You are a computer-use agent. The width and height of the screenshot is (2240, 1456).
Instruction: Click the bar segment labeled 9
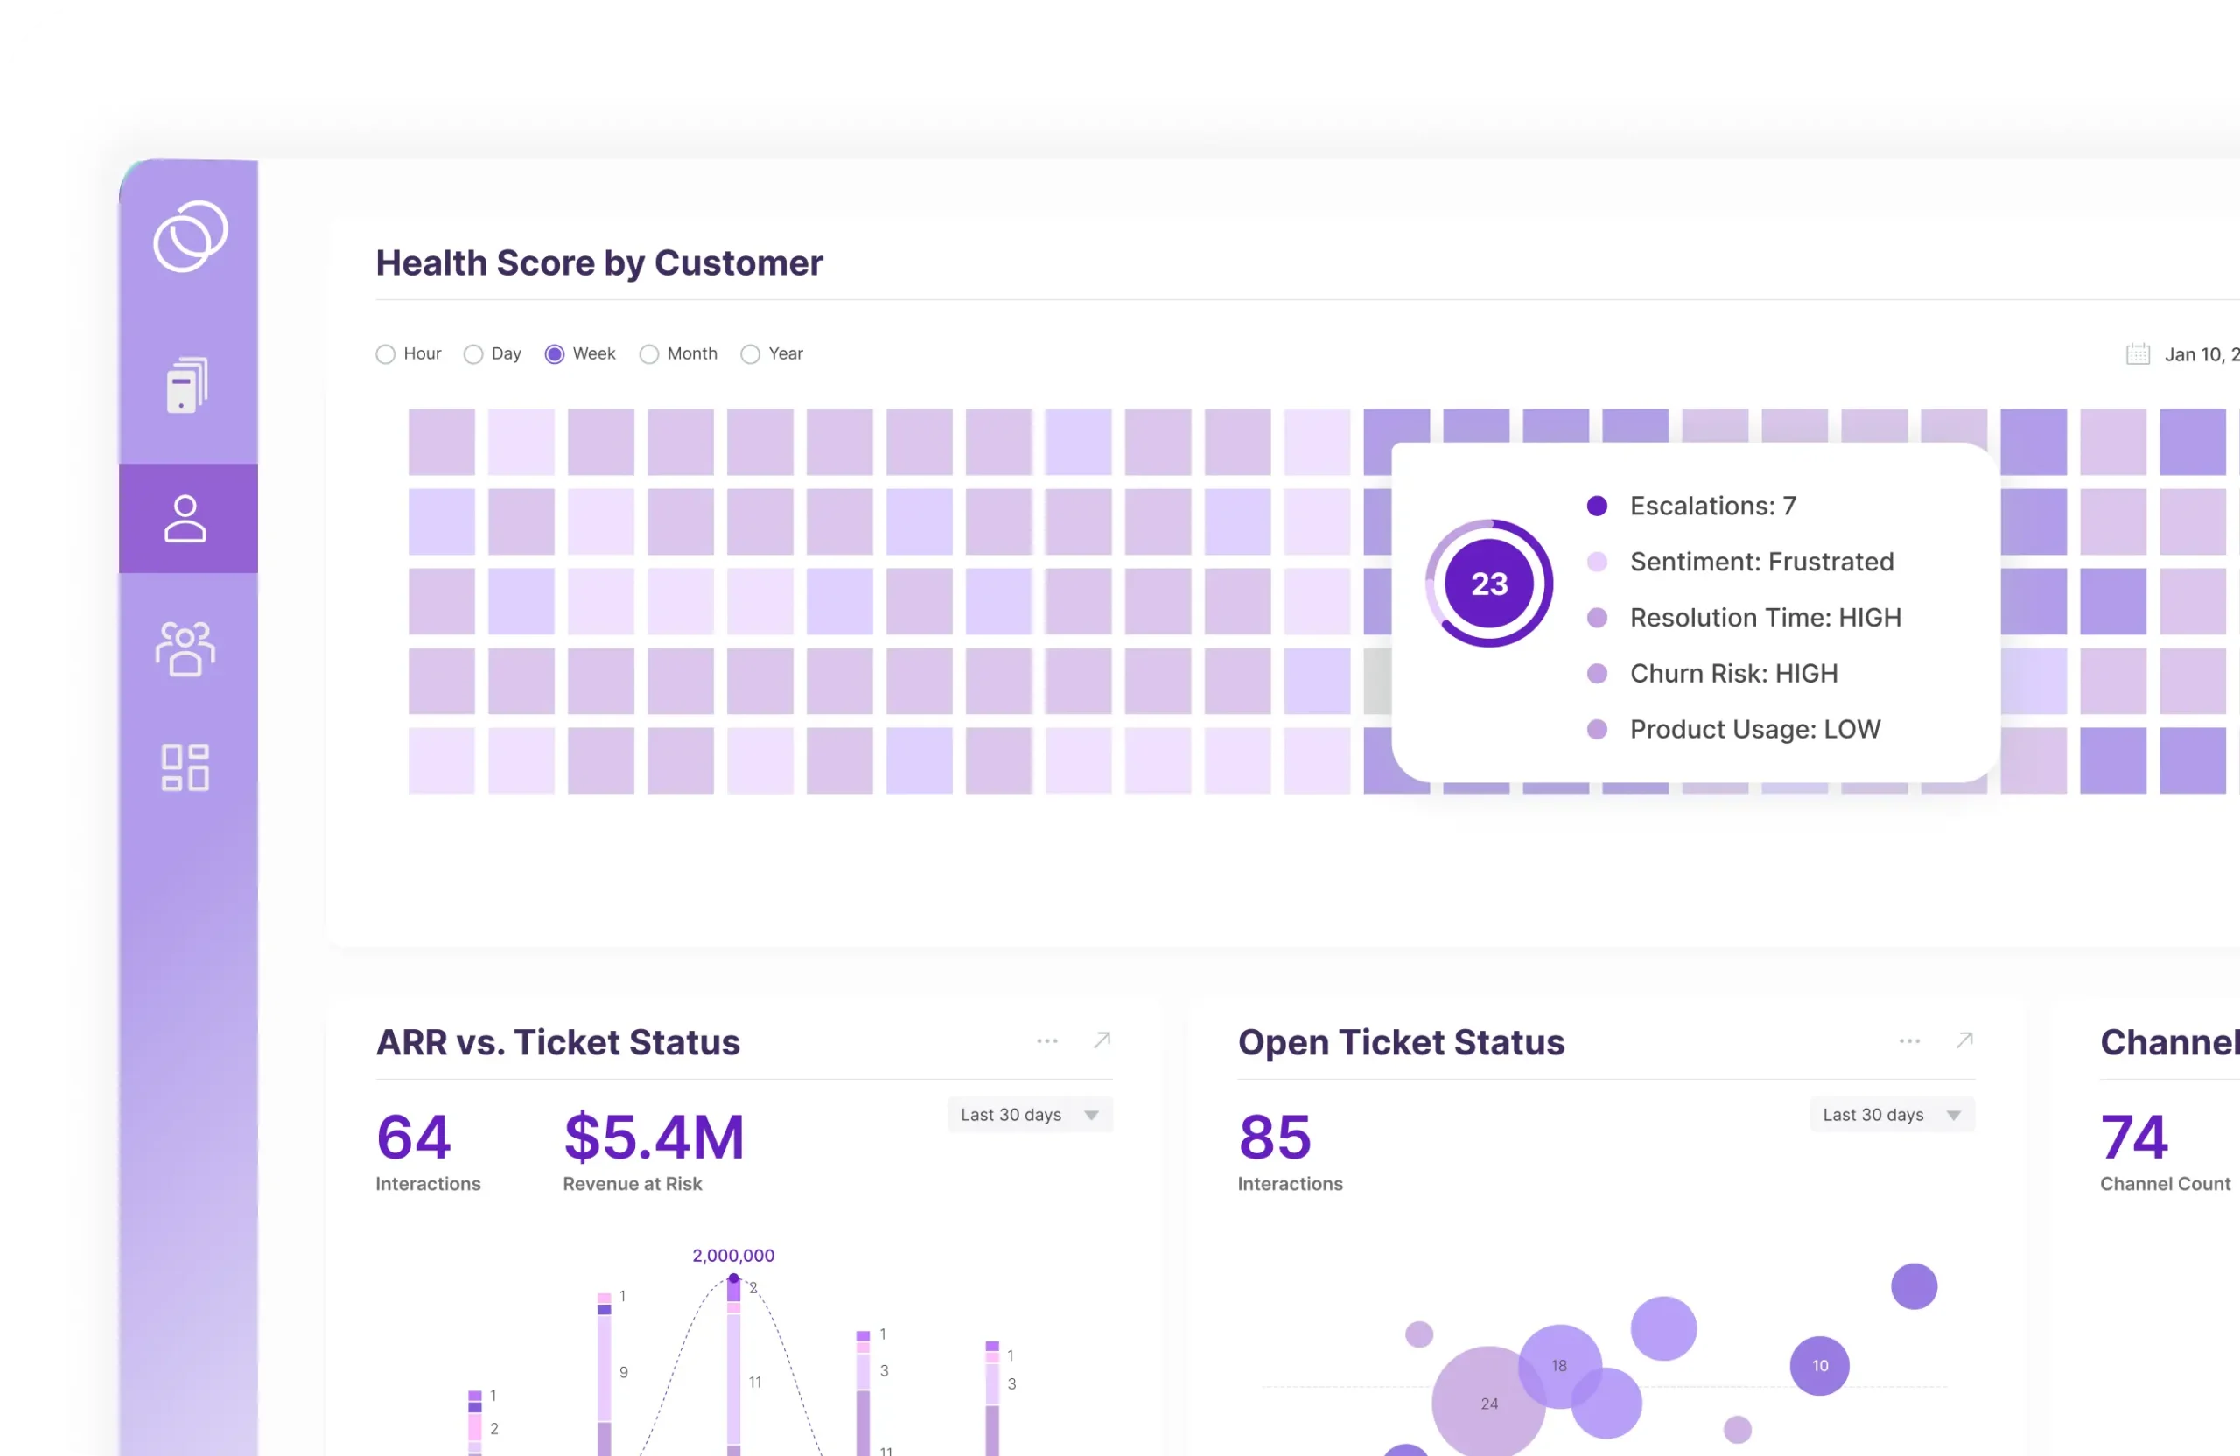point(605,1368)
